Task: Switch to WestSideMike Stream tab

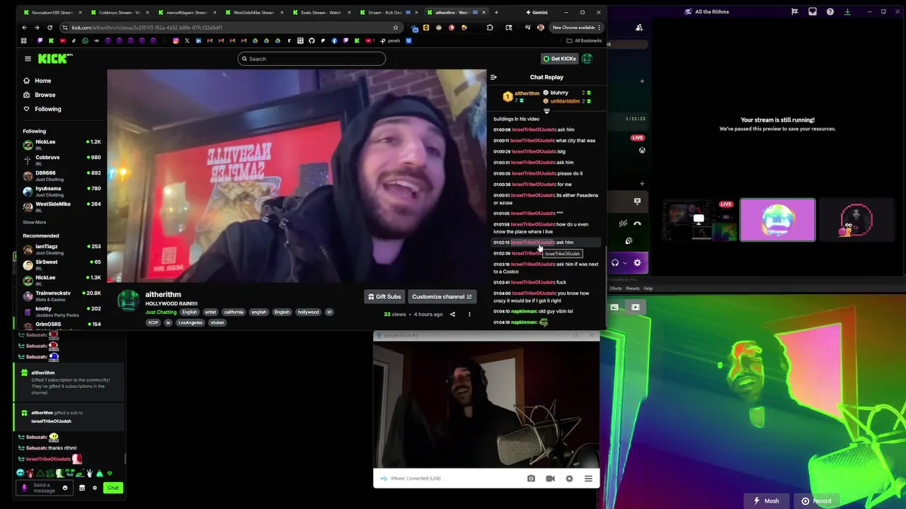Action: 253,12
